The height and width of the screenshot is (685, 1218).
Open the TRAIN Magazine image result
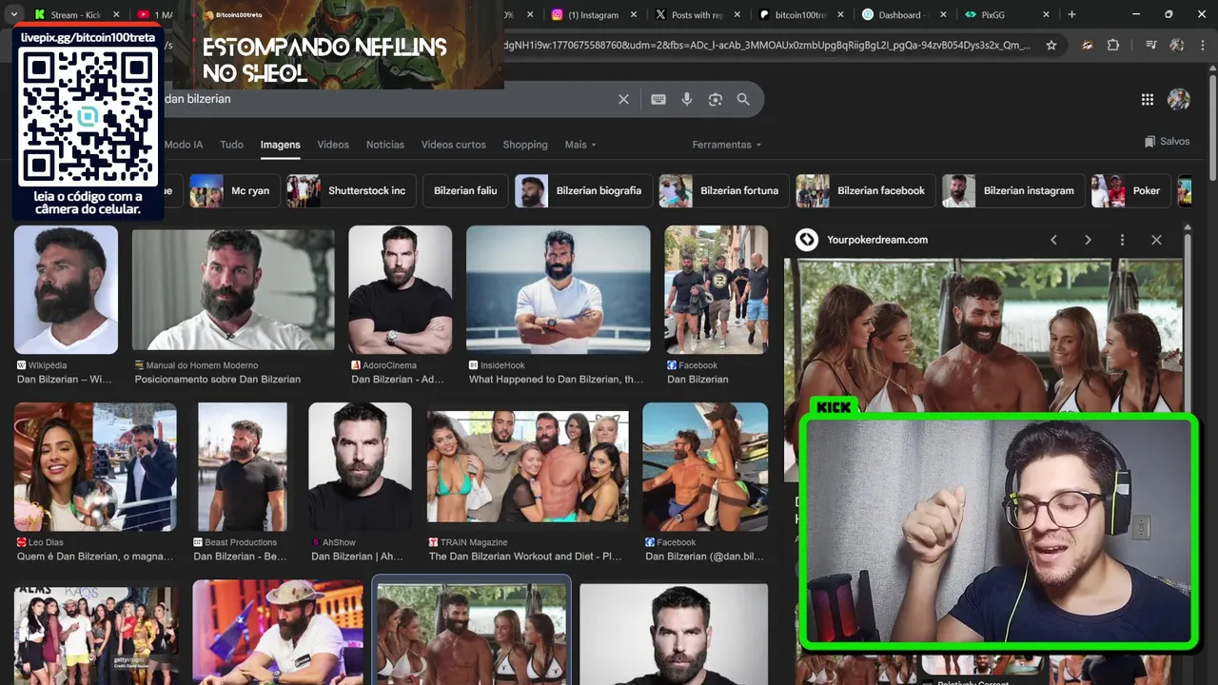(527, 466)
